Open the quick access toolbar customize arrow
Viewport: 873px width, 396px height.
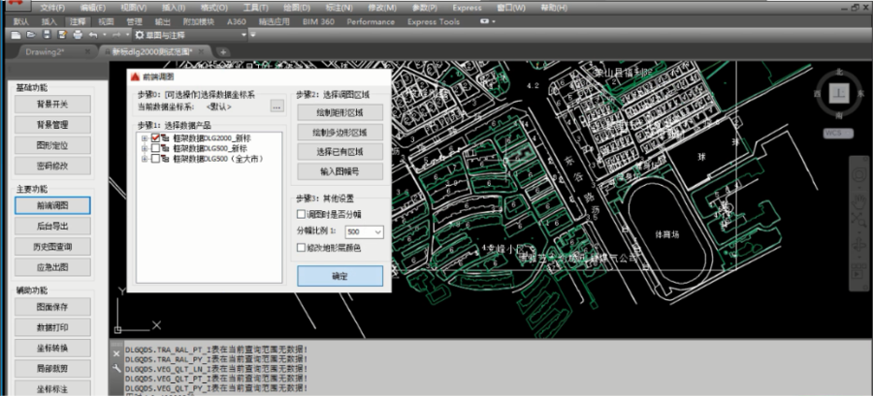pyautogui.click(x=253, y=35)
